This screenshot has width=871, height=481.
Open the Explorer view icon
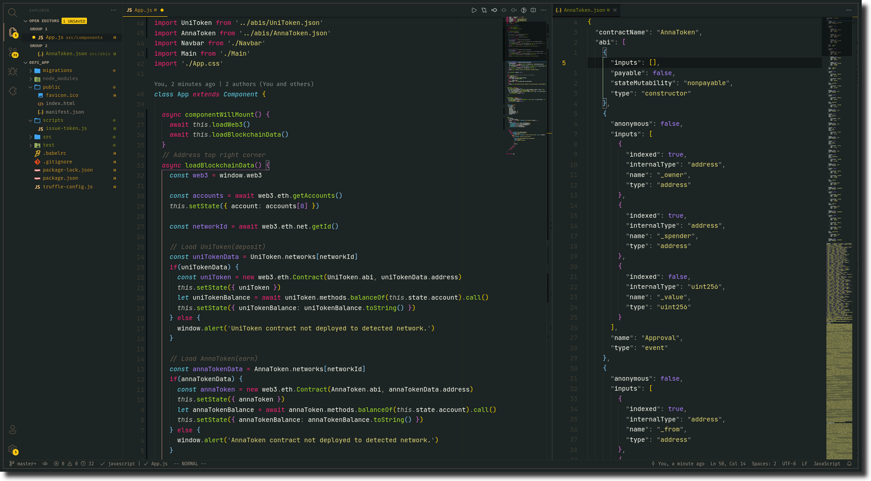click(13, 32)
